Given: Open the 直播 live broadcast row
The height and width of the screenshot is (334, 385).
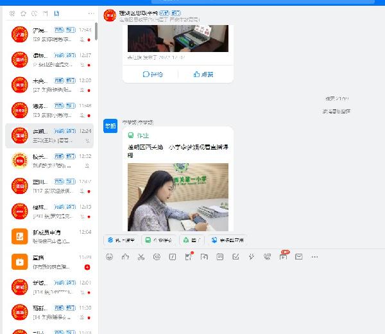Looking at the screenshot, I should [49, 262].
